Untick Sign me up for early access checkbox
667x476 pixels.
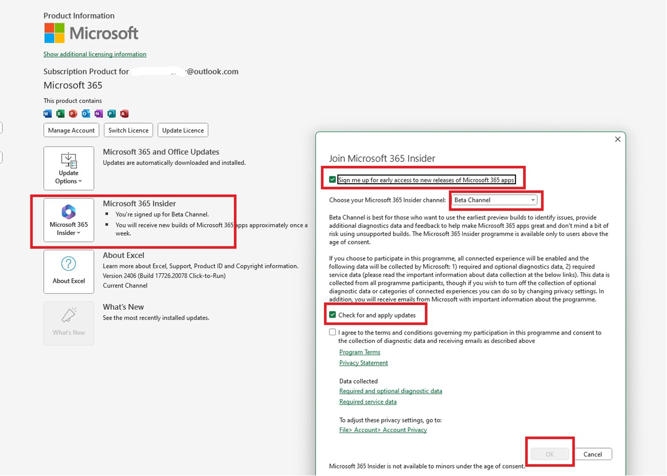332,180
